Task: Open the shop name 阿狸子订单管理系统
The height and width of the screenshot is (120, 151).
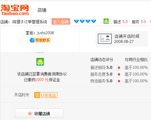Action: (x=30, y=22)
